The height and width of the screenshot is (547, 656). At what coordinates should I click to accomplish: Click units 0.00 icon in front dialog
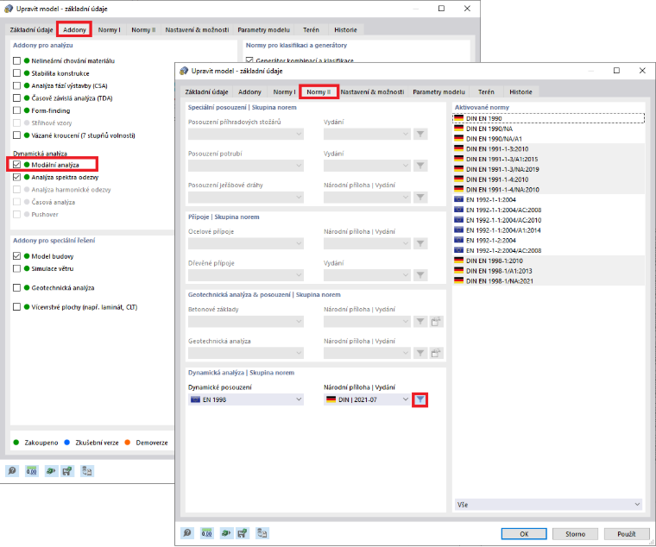[206, 533]
